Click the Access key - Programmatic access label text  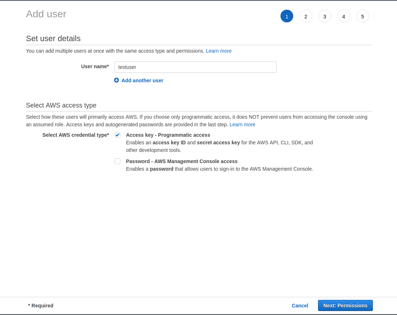coord(168,135)
